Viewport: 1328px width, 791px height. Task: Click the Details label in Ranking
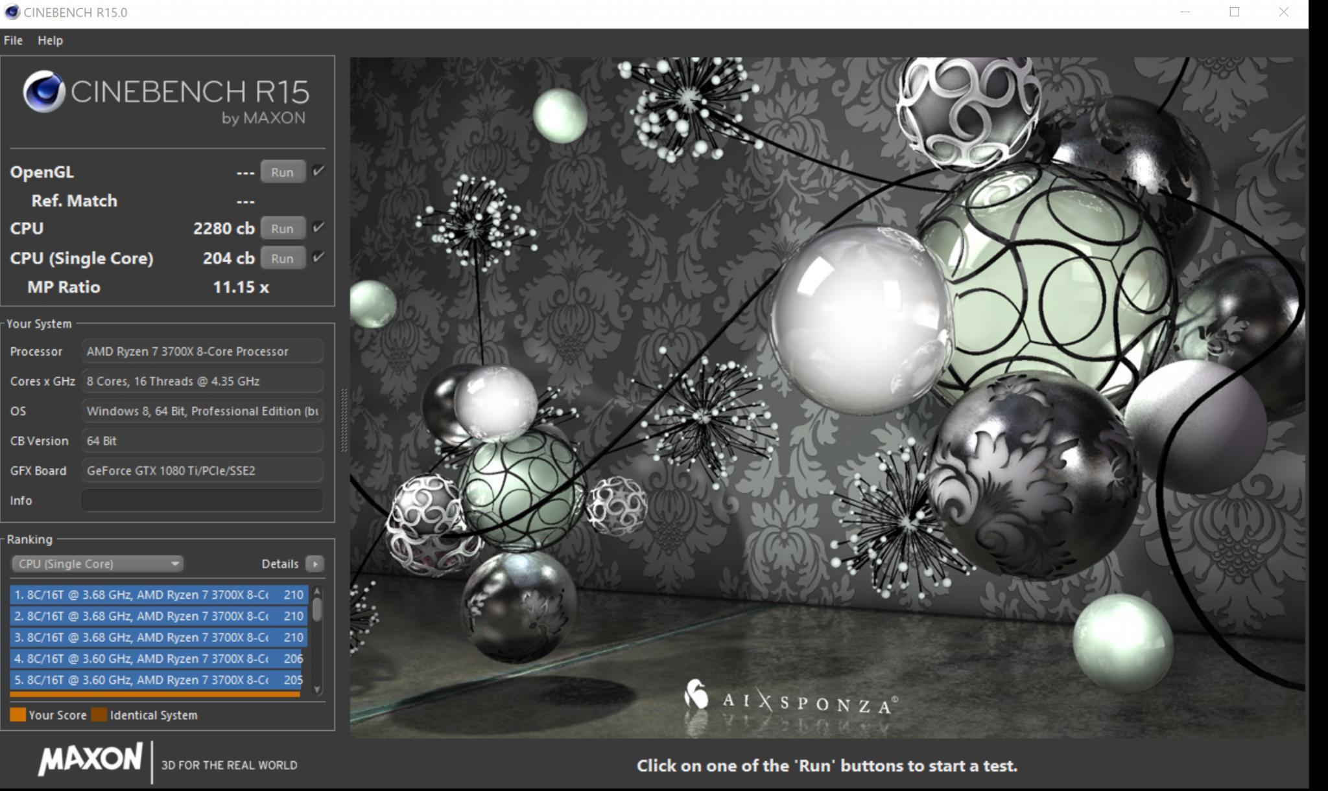click(x=280, y=564)
